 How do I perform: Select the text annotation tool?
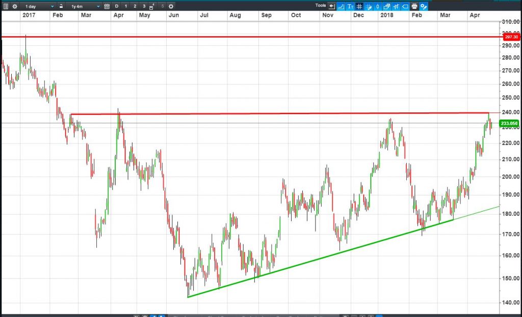350,6
